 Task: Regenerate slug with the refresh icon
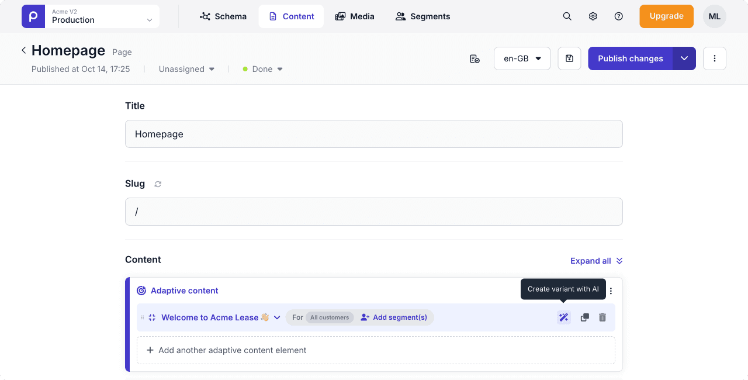point(158,184)
